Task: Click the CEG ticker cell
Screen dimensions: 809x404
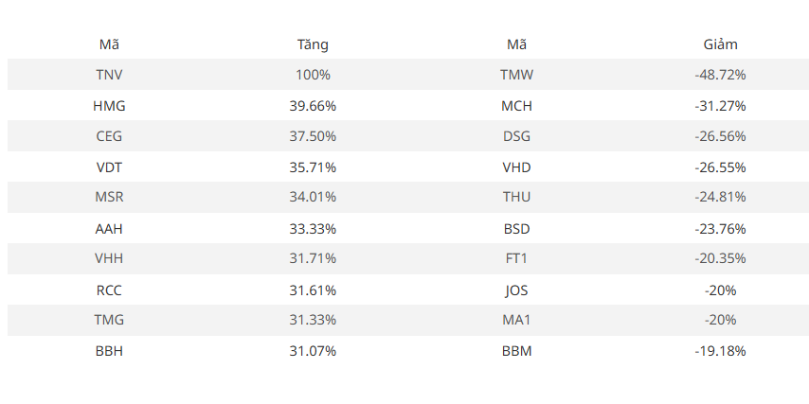Action: pos(109,136)
